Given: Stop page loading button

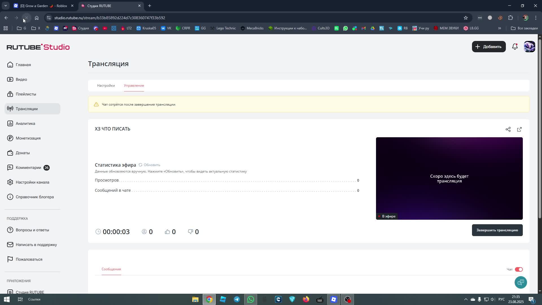Looking at the screenshot, I should [x=26, y=18].
